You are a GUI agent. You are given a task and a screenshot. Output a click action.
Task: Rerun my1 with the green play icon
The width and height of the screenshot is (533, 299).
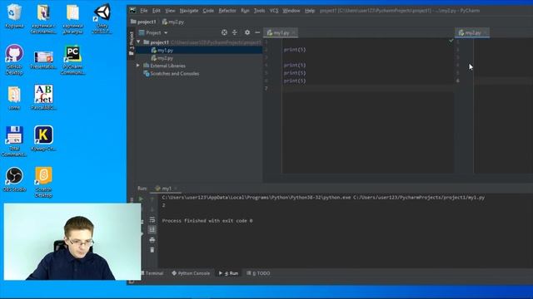click(141, 199)
